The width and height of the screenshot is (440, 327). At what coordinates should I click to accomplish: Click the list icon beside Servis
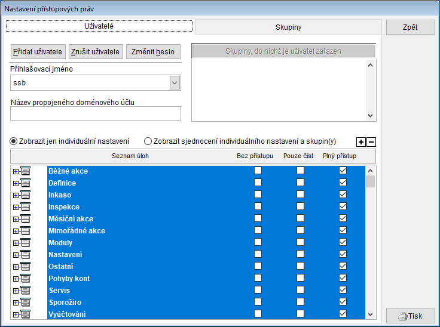click(25, 291)
